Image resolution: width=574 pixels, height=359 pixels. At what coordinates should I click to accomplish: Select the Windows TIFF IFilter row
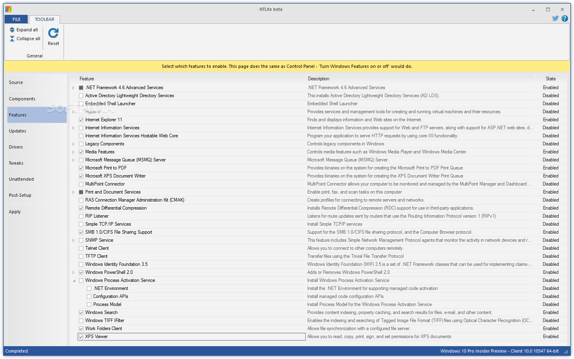318,320
